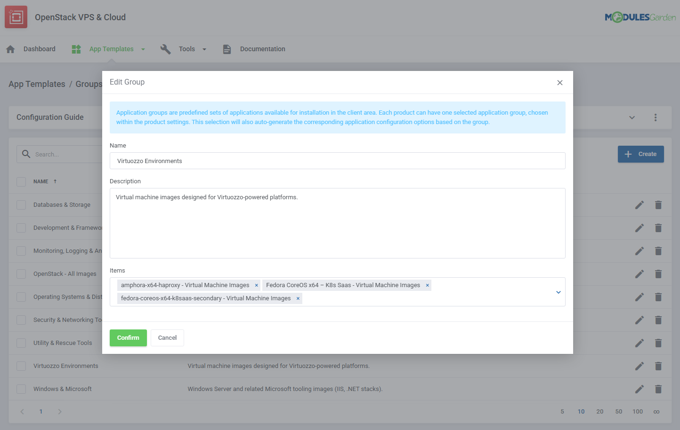Select all groups via header checkbox

(x=21, y=181)
